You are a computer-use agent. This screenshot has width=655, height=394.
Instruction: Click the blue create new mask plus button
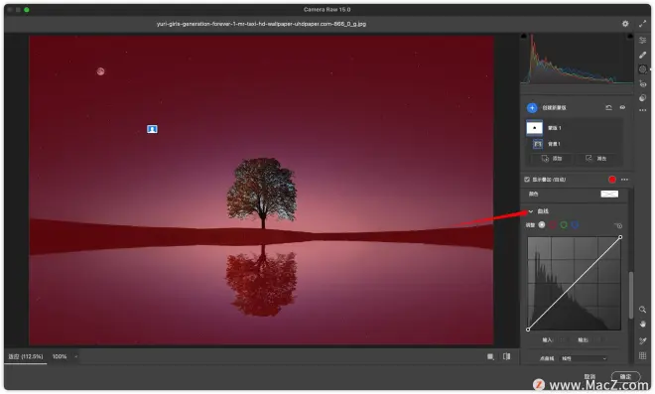tap(532, 108)
